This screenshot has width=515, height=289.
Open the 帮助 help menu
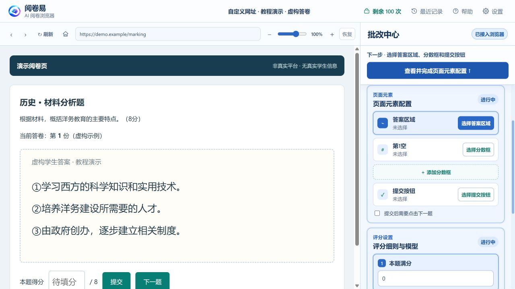coord(463,11)
